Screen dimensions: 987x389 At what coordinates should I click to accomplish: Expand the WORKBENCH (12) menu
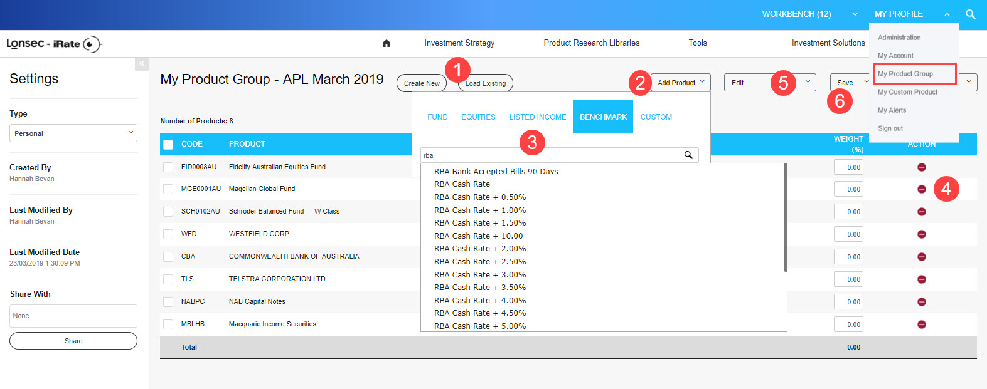click(x=809, y=14)
